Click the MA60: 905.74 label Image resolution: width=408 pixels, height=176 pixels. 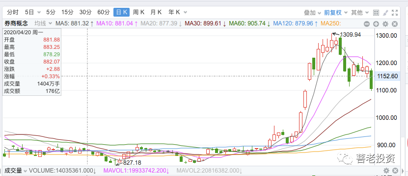[250, 23]
